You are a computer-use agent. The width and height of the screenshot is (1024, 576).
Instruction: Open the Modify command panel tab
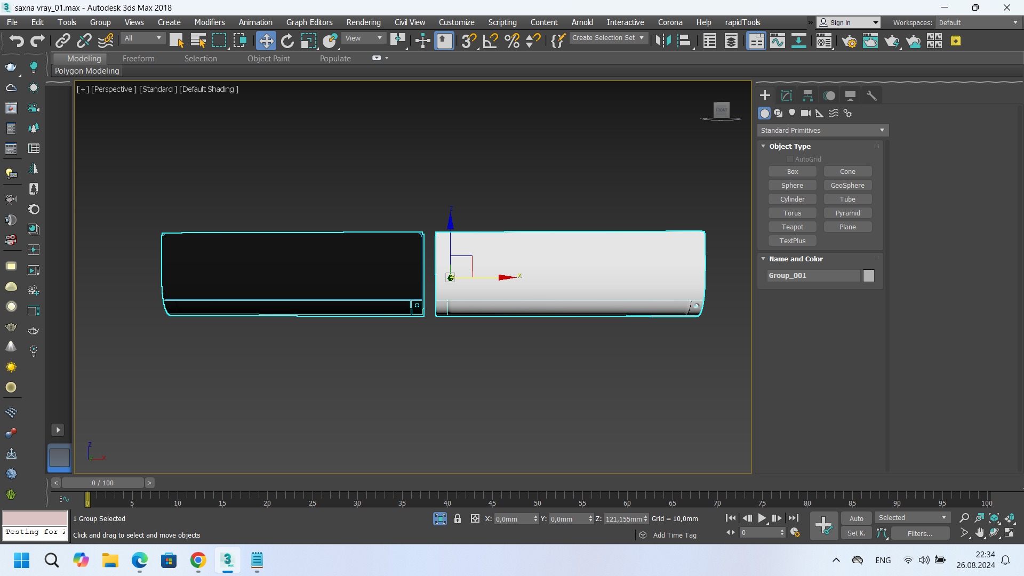point(786,95)
